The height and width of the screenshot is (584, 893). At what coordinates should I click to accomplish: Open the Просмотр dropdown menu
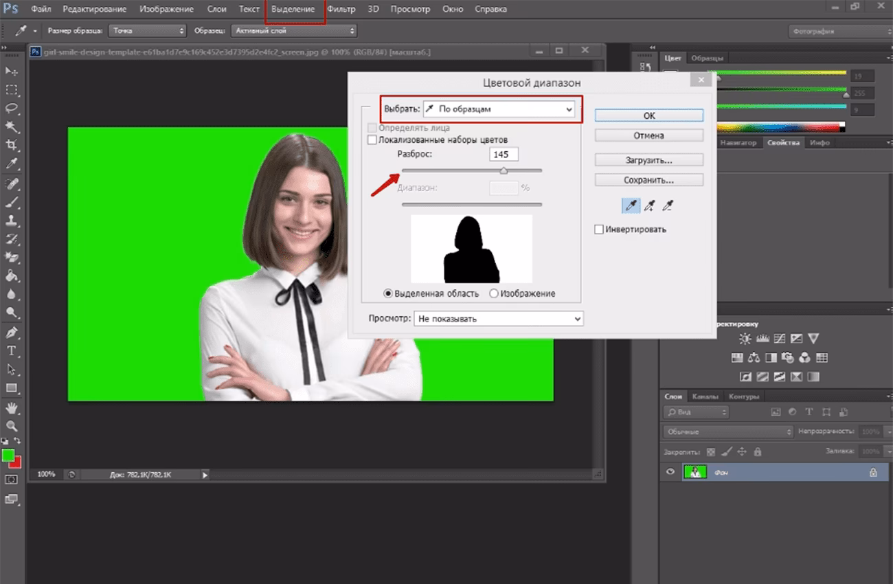[x=498, y=319]
